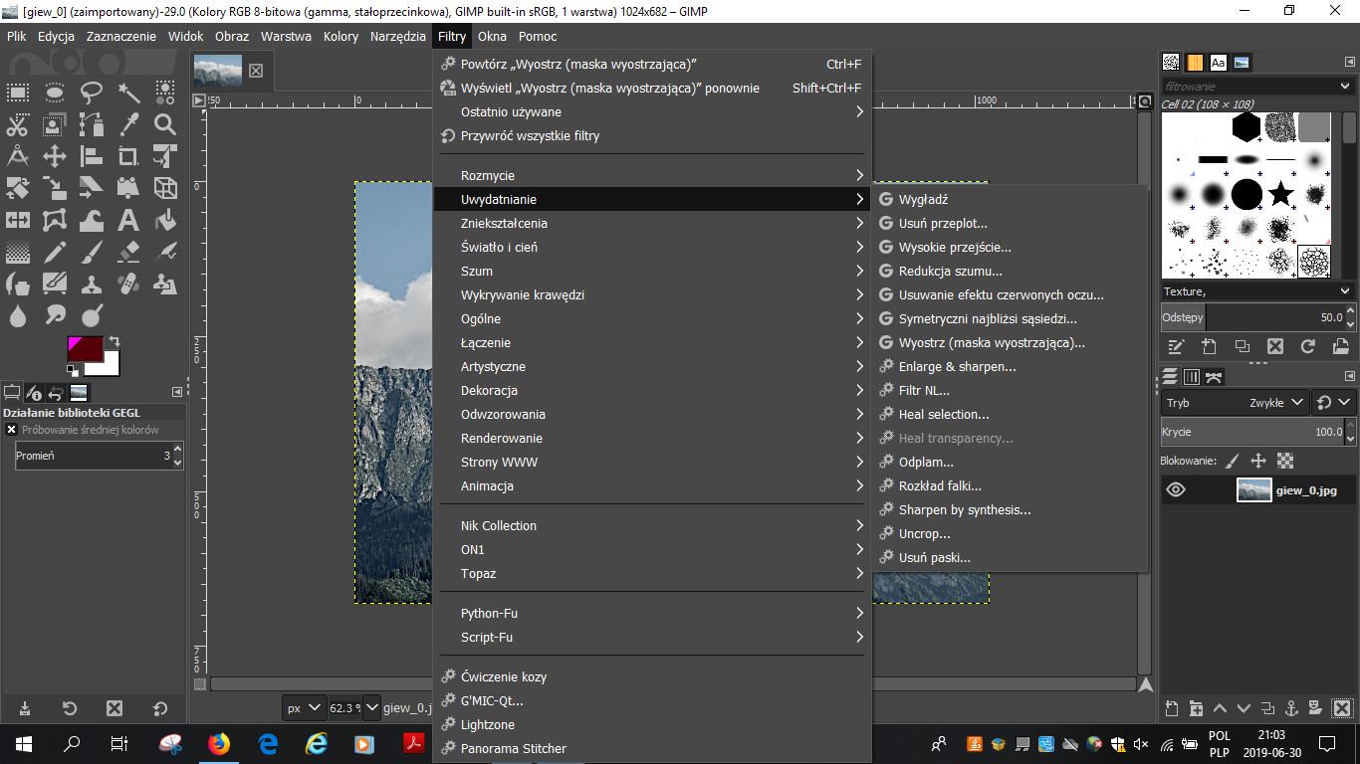Expand the Texture brush tag dropdown

coord(1345,291)
